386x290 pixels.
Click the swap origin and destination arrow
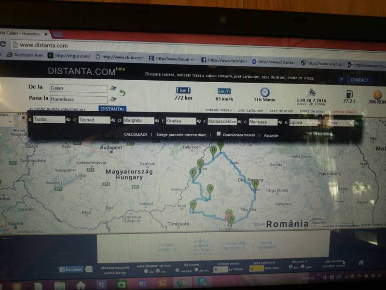[x=123, y=92]
